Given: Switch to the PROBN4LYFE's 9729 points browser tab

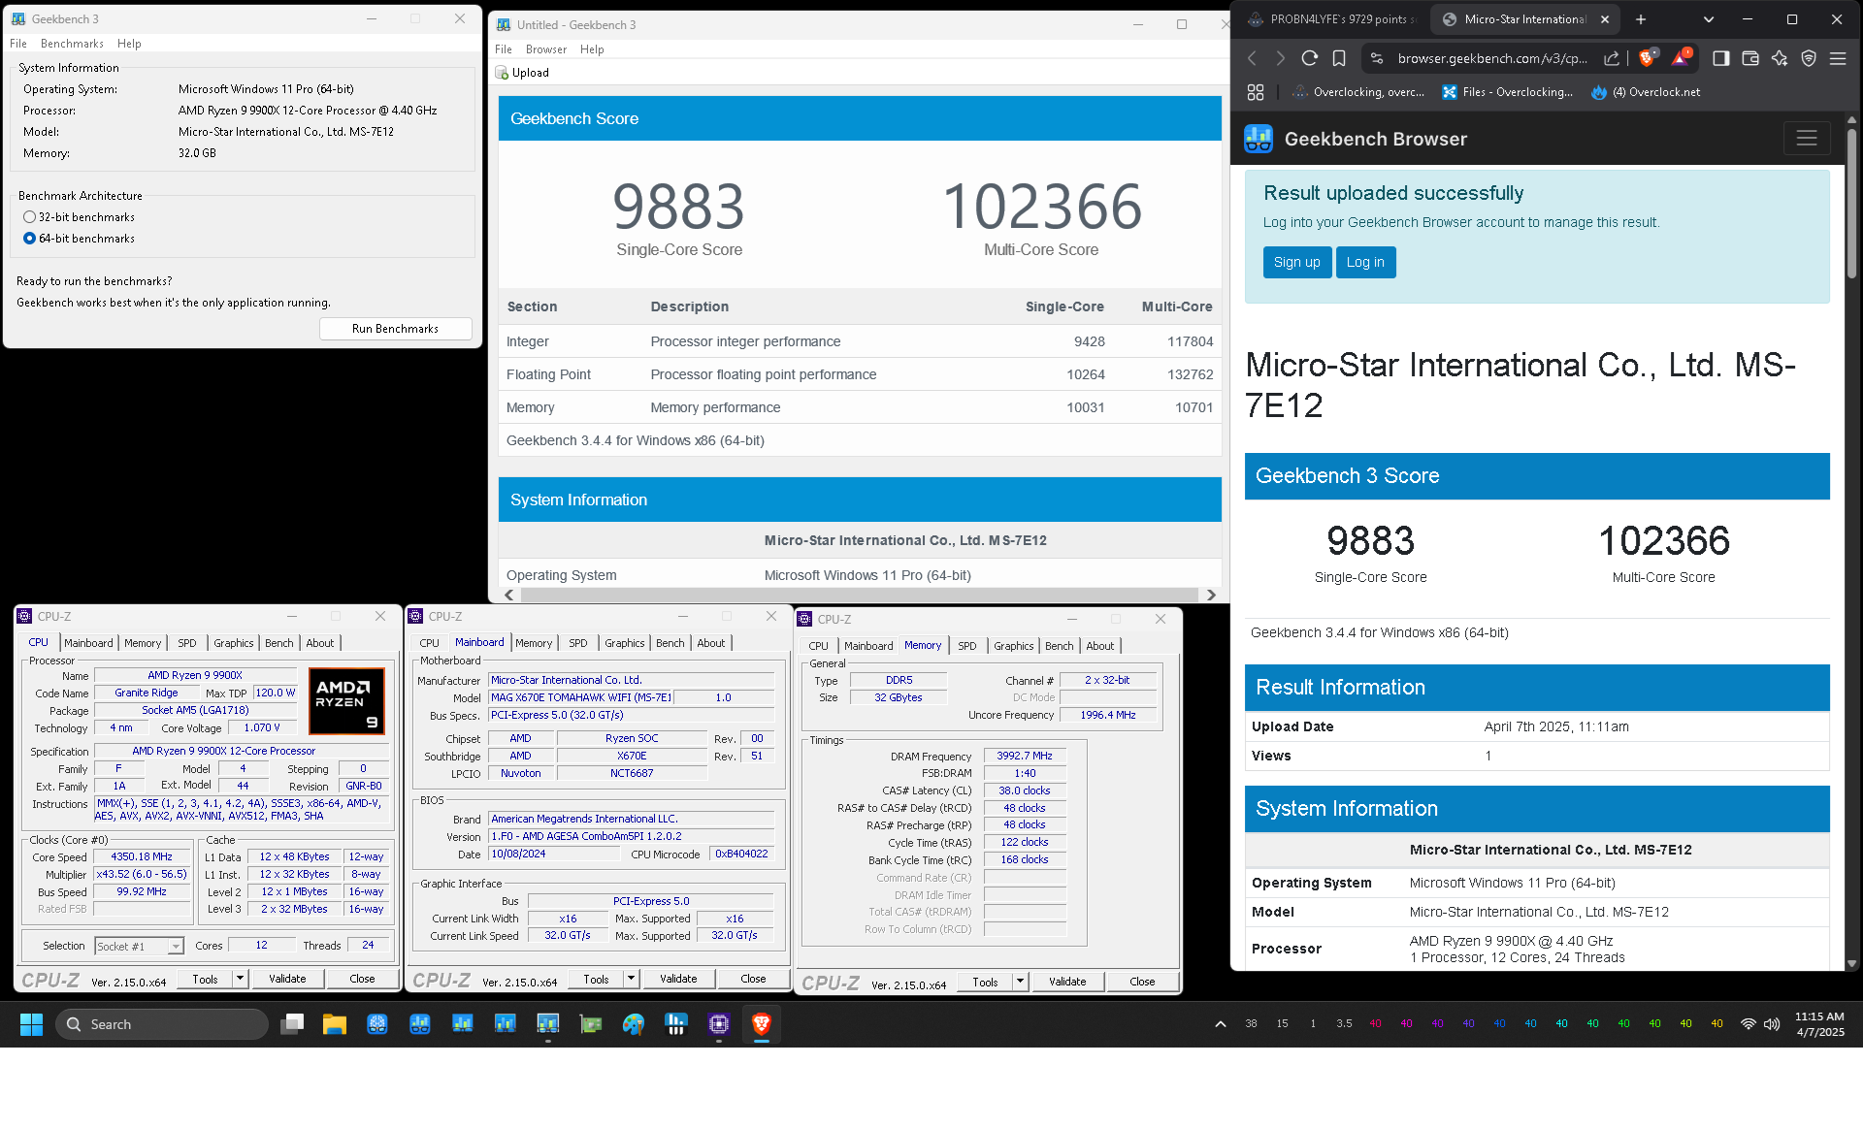Looking at the screenshot, I should pyautogui.click(x=1334, y=19).
